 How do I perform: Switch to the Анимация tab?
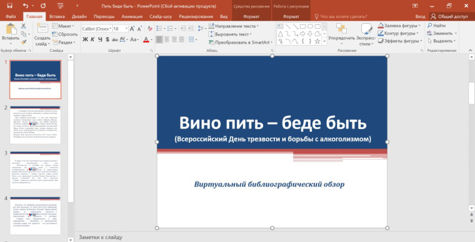[x=132, y=17]
